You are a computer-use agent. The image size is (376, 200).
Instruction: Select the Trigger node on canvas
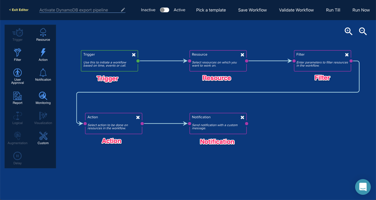click(109, 61)
